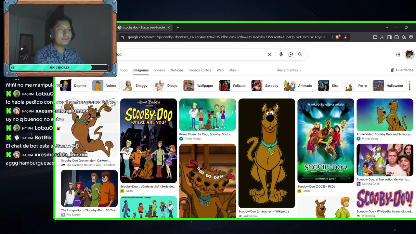This screenshot has width=416, height=234.
Task: Open Scooby-Doo (character) - Wikipedia link
Action: pyautogui.click(x=264, y=212)
